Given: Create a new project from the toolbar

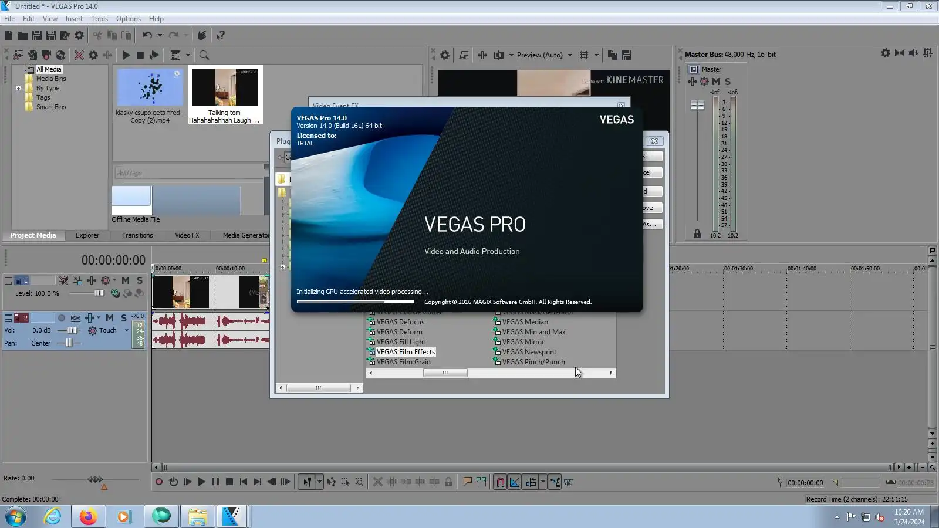Looking at the screenshot, I should pos(9,36).
